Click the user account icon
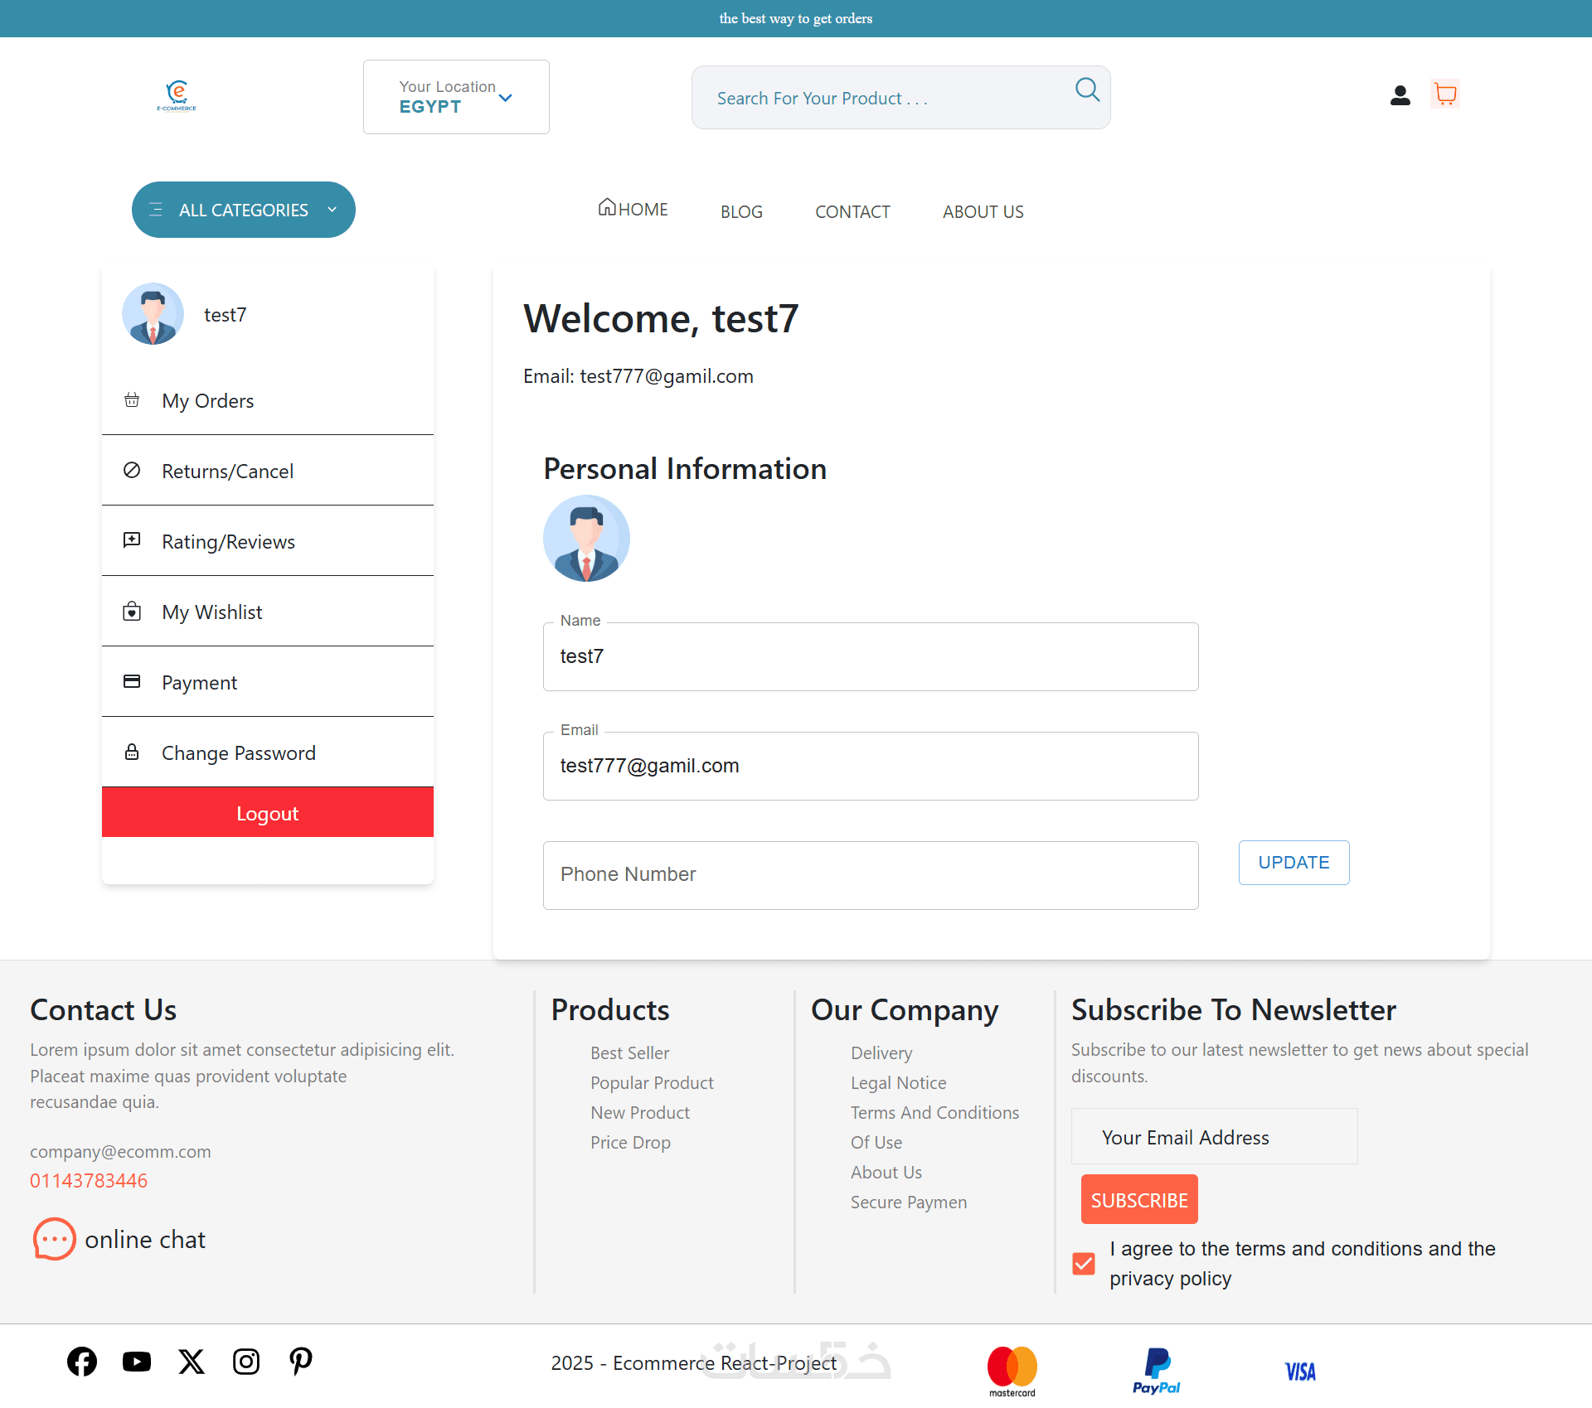1592x1408 pixels. tap(1400, 96)
